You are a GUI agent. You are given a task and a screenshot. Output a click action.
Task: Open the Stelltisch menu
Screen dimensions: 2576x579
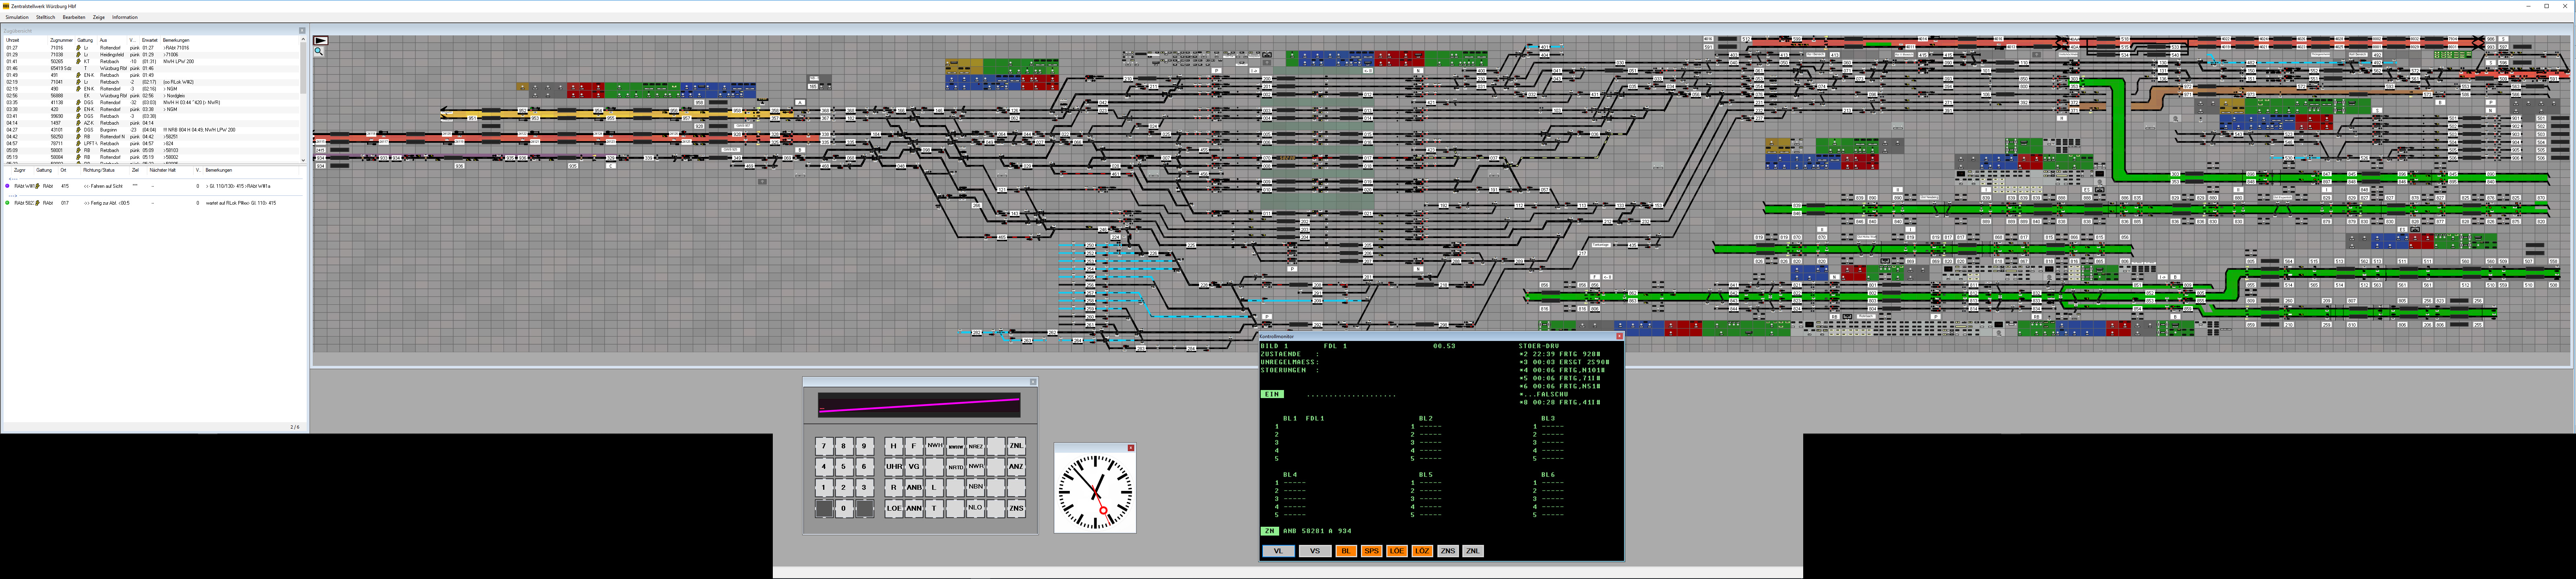click(46, 17)
